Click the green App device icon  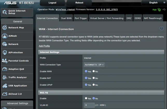pyautogui.click(x=159, y=10)
